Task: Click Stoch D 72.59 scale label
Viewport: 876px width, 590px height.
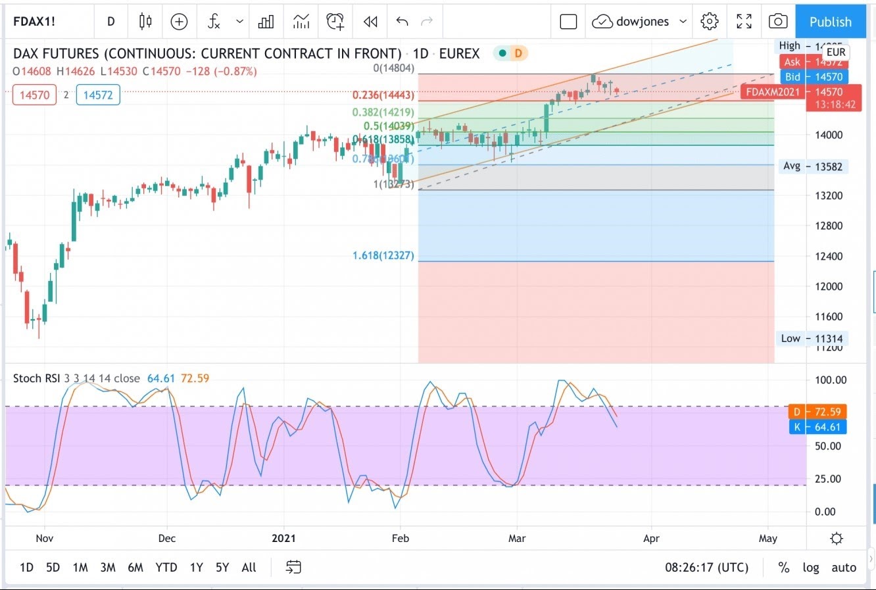Action: (818, 412)
